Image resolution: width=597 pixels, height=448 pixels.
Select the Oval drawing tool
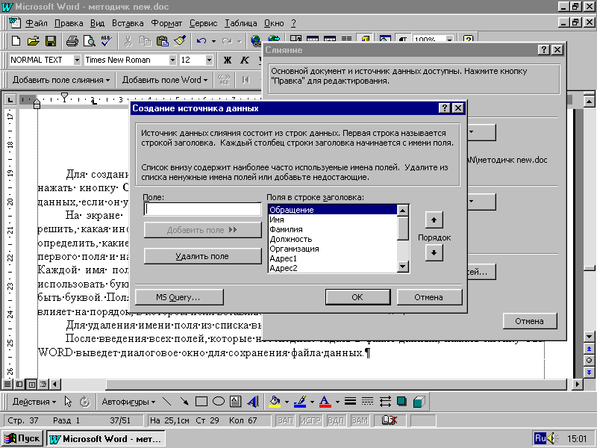click(219, 402)
